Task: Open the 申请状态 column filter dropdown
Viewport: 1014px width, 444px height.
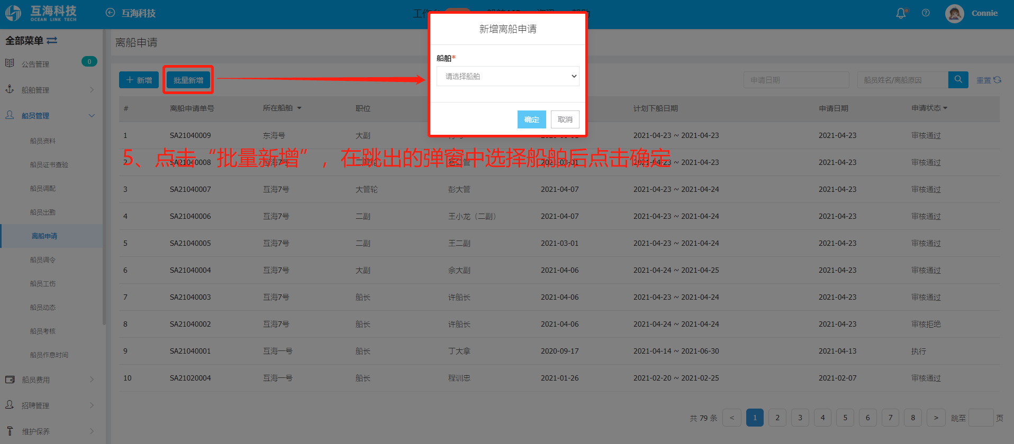Action: coord(945,108)
